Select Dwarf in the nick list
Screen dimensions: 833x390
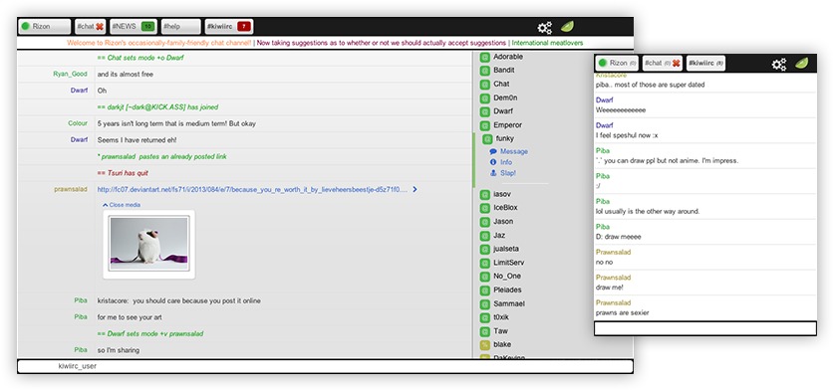502,112
